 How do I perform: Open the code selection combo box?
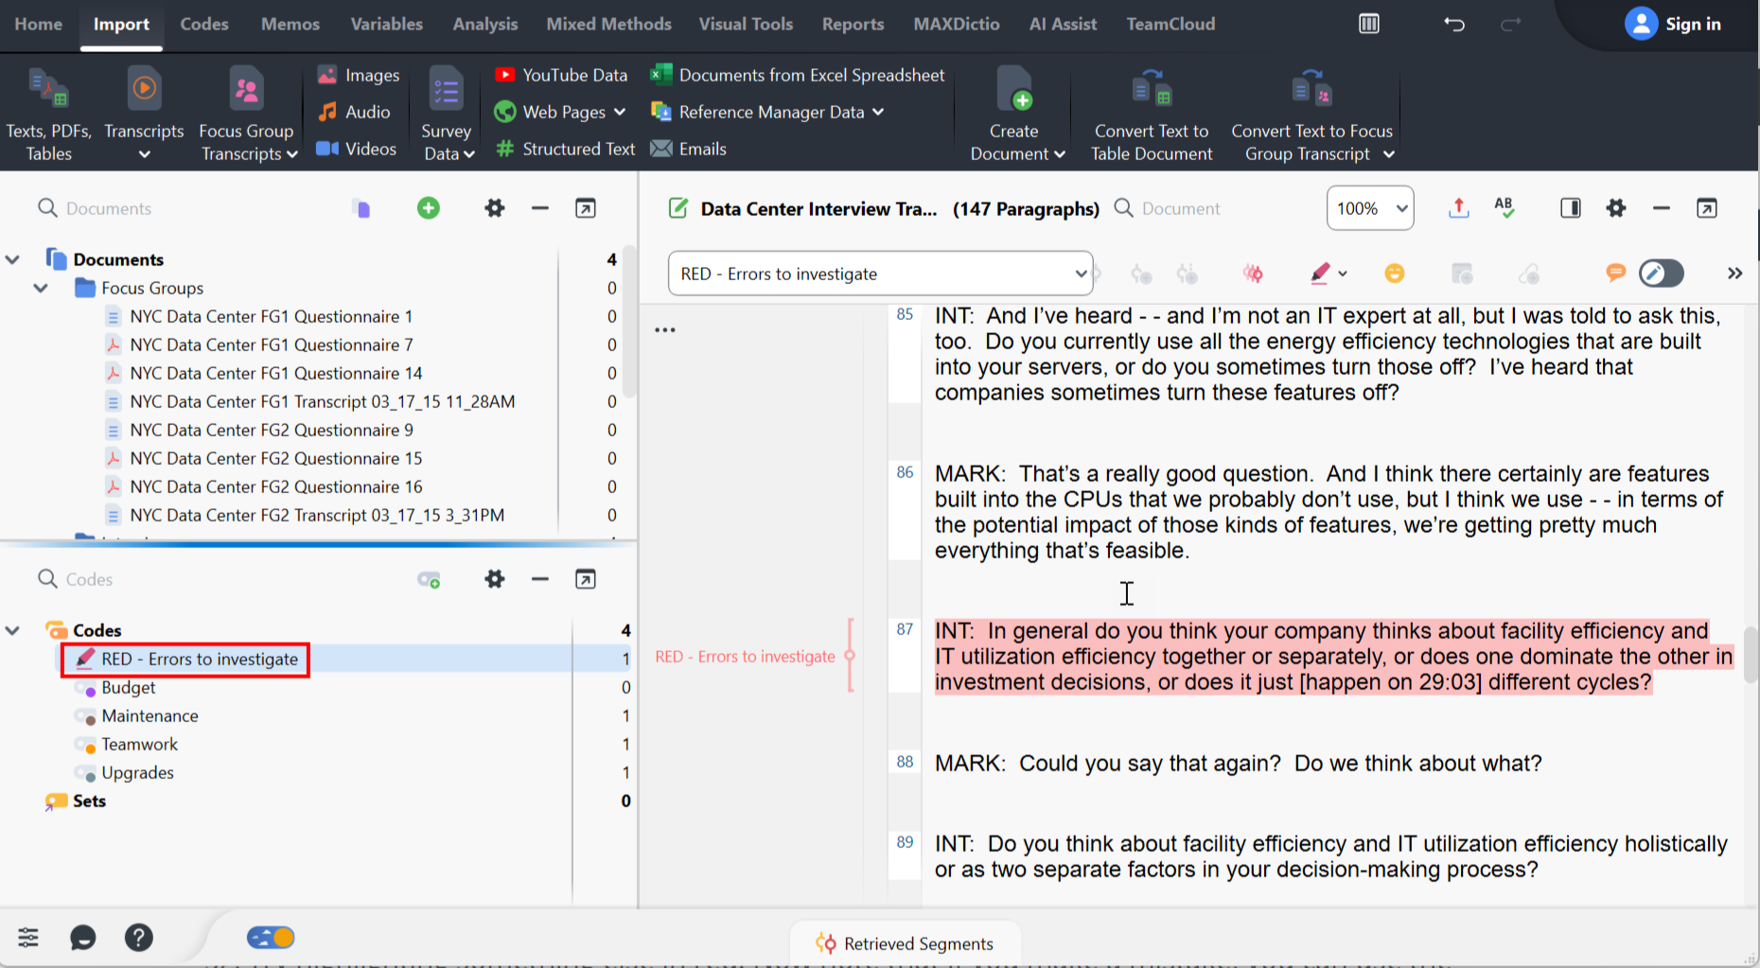click(x=880, y=273)
